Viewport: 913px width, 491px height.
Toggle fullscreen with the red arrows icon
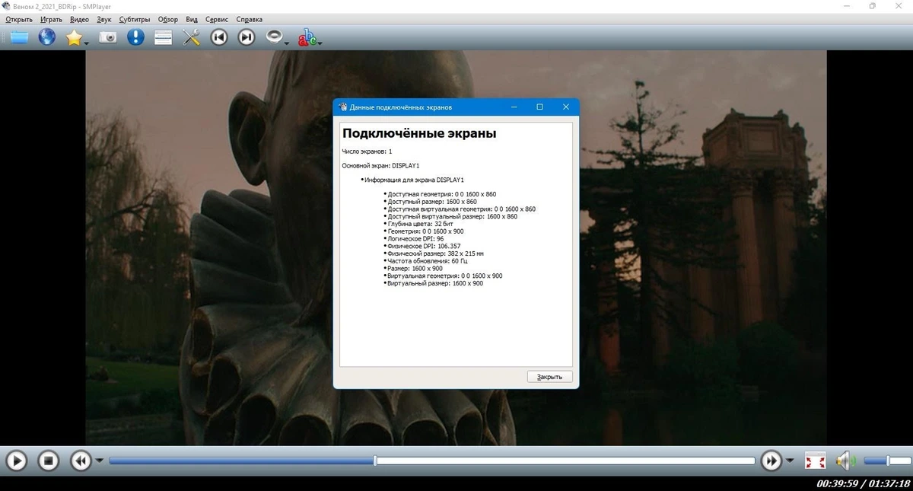coord(815,461)
